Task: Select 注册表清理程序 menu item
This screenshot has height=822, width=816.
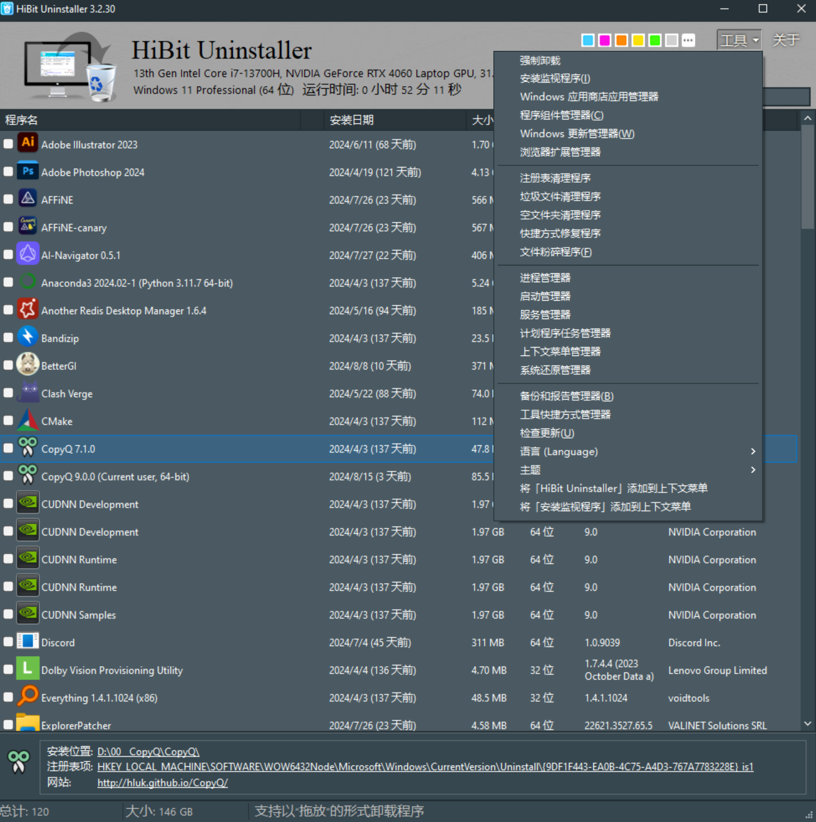Action: tap(628, 178)
